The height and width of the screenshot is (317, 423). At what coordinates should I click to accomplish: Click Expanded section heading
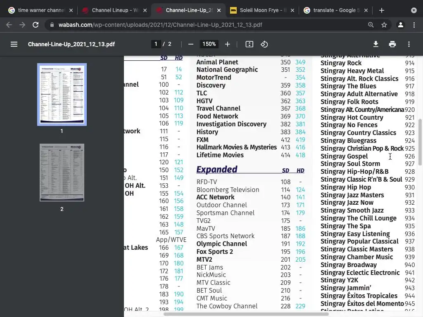pos(217,169)
